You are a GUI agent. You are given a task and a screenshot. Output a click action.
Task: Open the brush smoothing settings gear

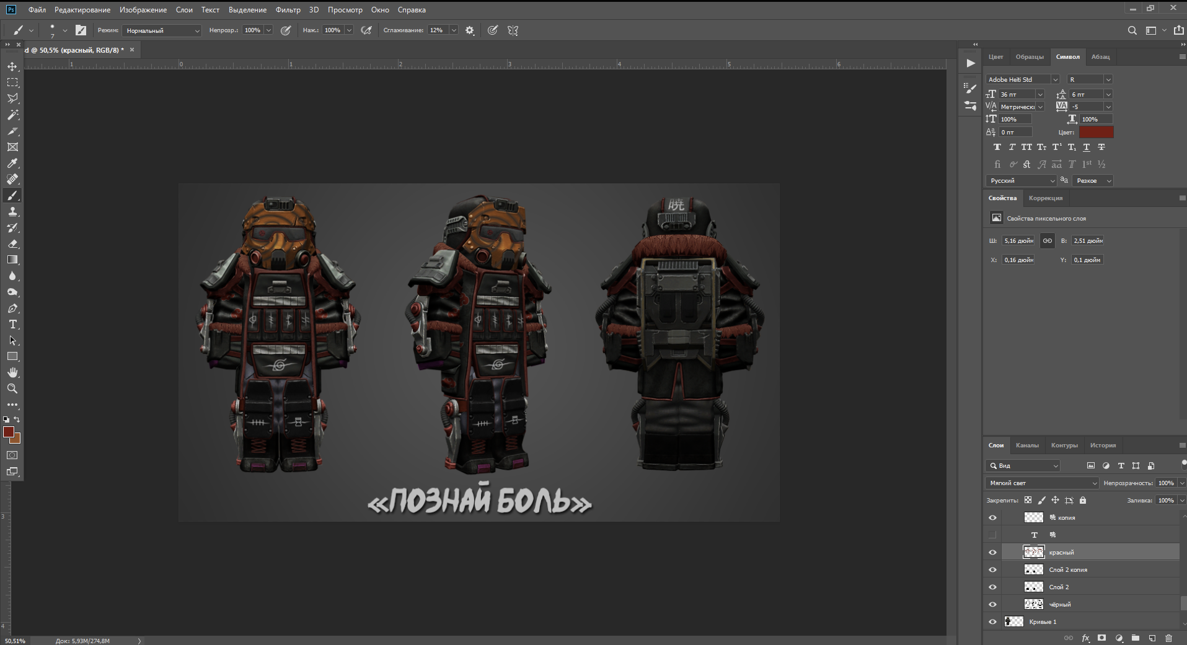[x=470, y=30]
